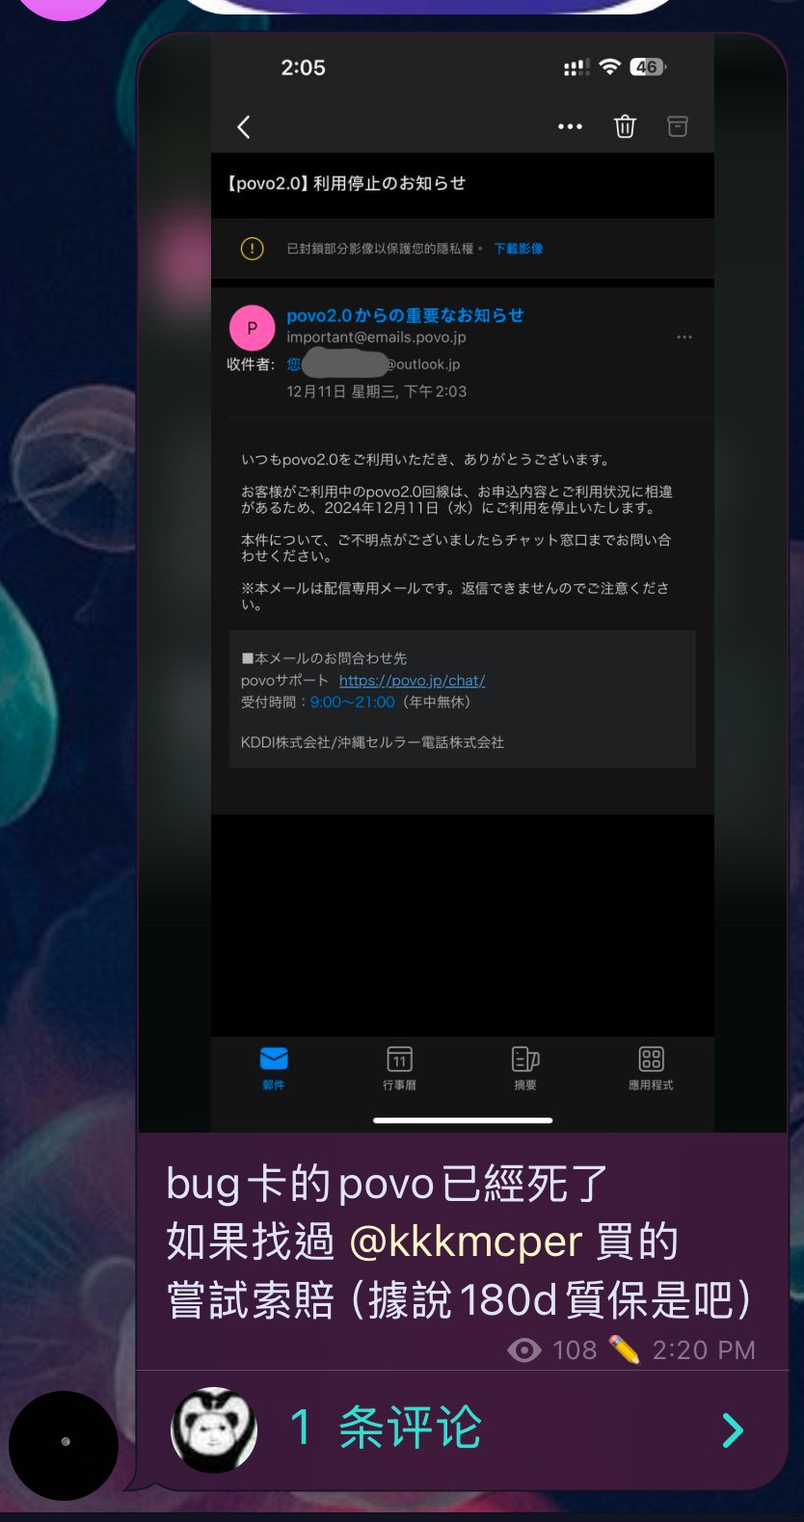The image size is (804, 1522).
Task: Open the 摘要 feed tab
Action: [525, 1068]
